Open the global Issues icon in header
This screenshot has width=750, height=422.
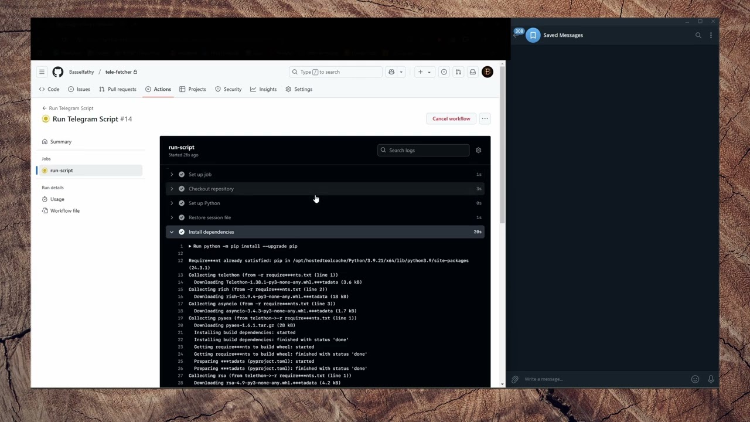point(444,72)
